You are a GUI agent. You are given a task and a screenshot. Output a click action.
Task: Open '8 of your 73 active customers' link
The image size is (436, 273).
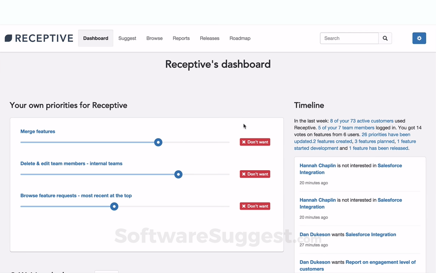point(361,121)
